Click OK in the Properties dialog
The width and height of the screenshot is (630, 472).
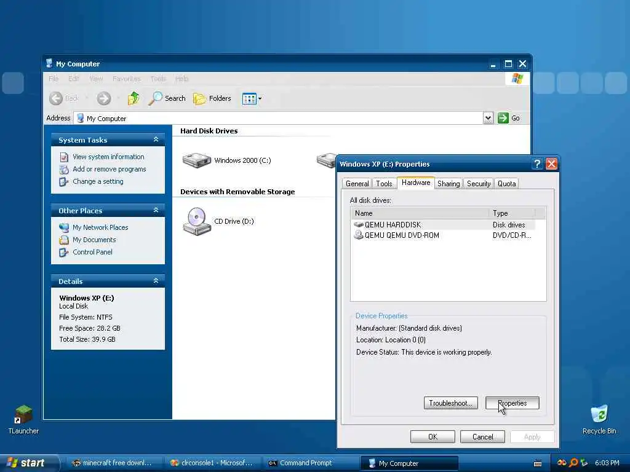tap(433, 437)
